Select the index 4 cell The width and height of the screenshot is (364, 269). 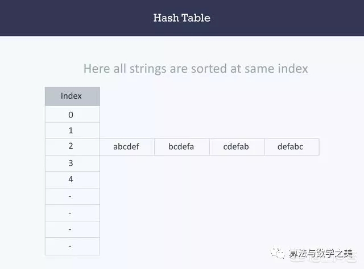72,180
